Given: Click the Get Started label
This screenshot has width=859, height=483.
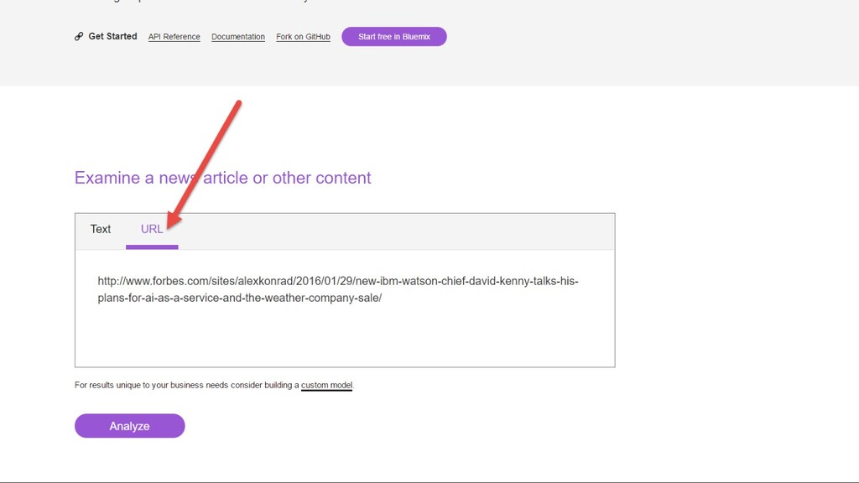Looking at the screenshot, I should click(x=113, y=36).
